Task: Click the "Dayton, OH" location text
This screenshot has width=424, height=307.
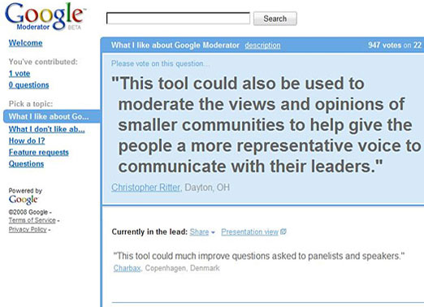Action: [x=207, y=188]
